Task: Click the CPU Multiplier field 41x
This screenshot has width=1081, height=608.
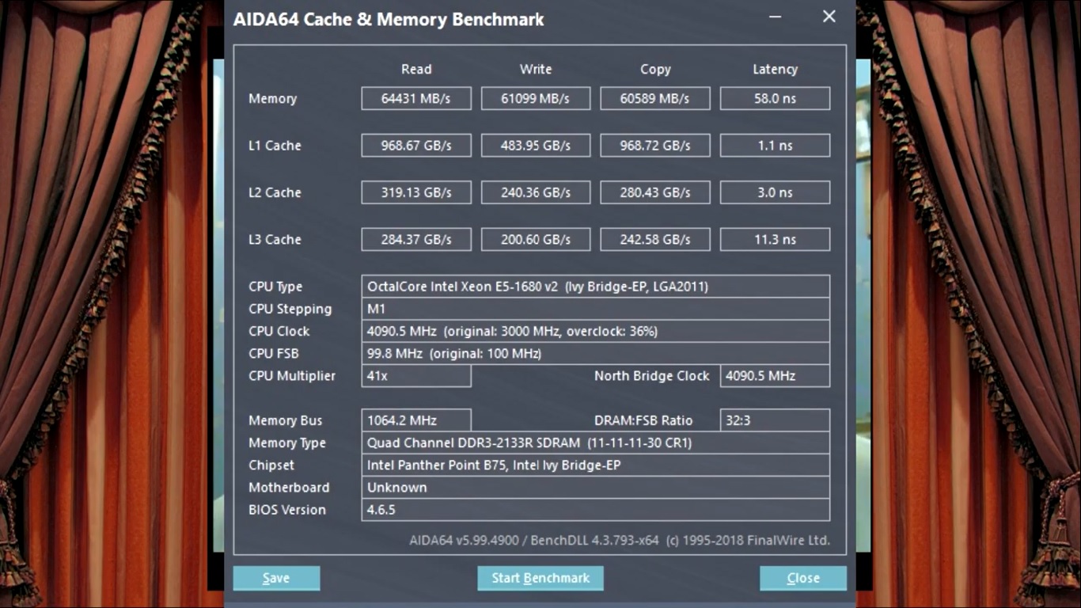Action: tap(416, 376)
